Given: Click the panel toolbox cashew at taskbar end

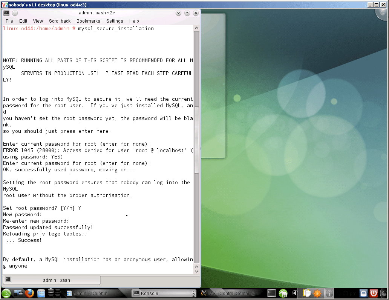Looking at the screenshot, I should pyautogui.click(x=384, y=294).
